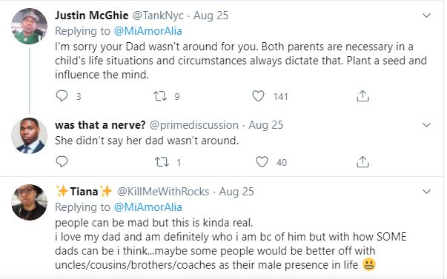Share Justin McGhie's tweet
The image size is (447, 279).
362,96
